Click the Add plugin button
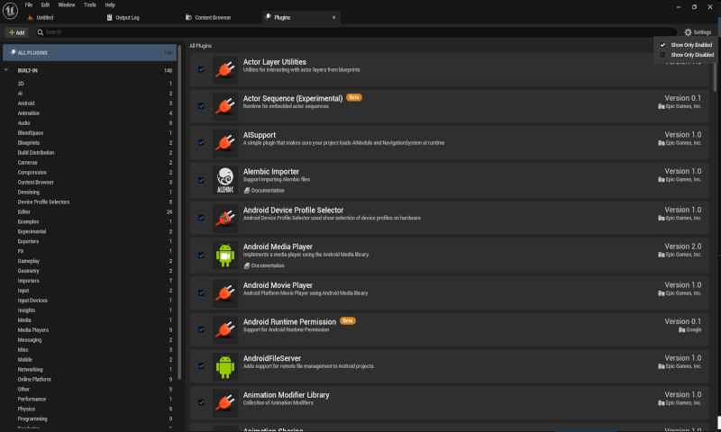Viewport: 721px width, 432px height. point(17,32)
